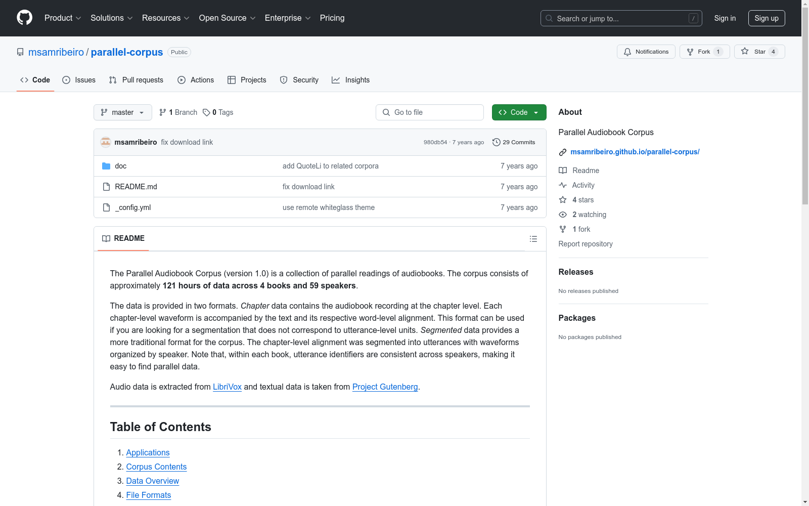Click the notifications bell icon
Image resolution: width=809 pixels, height=506 pixels.
click(x=627, y=52)
